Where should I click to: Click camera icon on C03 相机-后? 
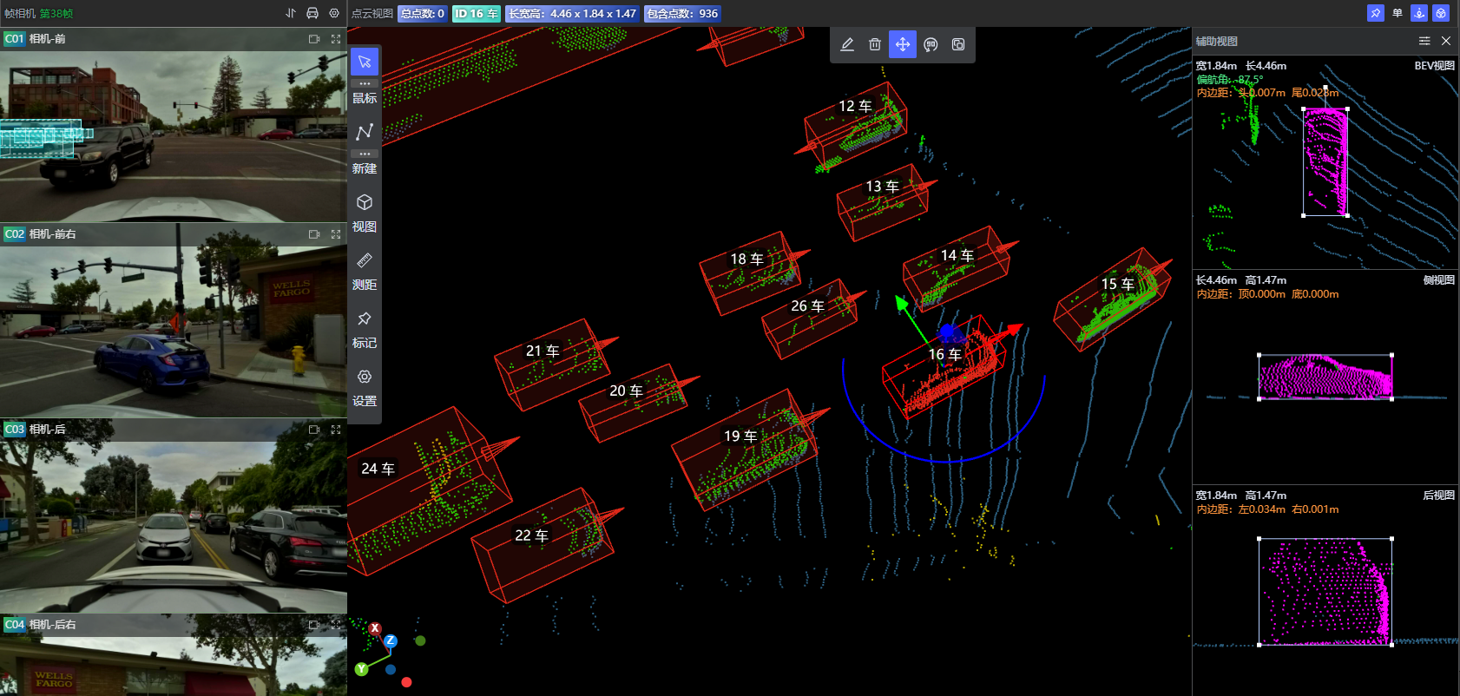(314, 430)
